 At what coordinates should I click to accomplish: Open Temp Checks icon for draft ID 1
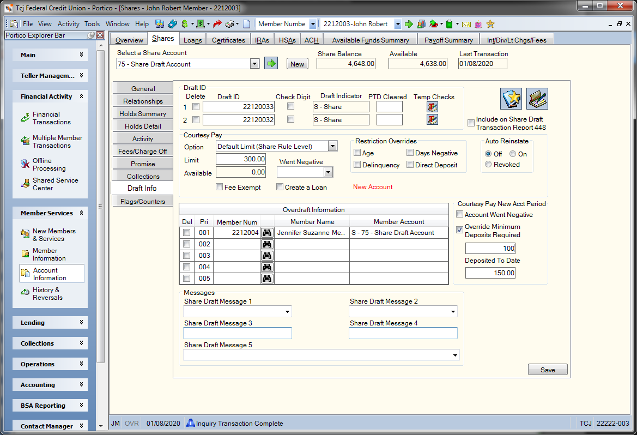tap(432, 107)
